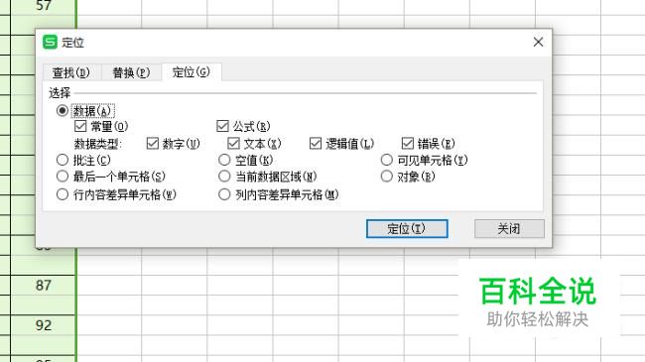645x362 pixels.
Task: Click the WPS spreadsheet icon in dialog title
Action: coord(51,42)
